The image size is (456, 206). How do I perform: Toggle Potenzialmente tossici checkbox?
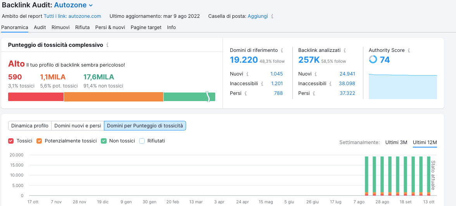tap(39, 141)
